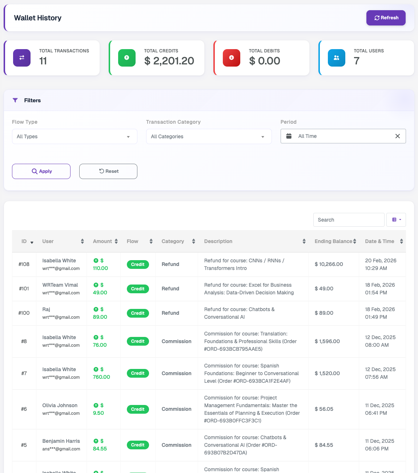Click the green up-arrow icon beside 110.00
The image size is (418, 473).
click(96, 261)
